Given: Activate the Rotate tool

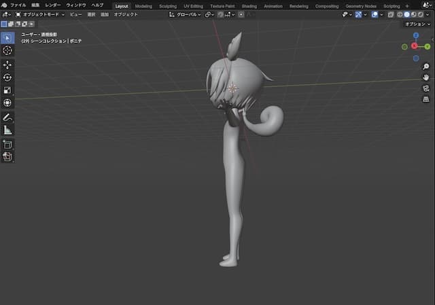Looking at the screenshot, I should click(x=7, y=77).
